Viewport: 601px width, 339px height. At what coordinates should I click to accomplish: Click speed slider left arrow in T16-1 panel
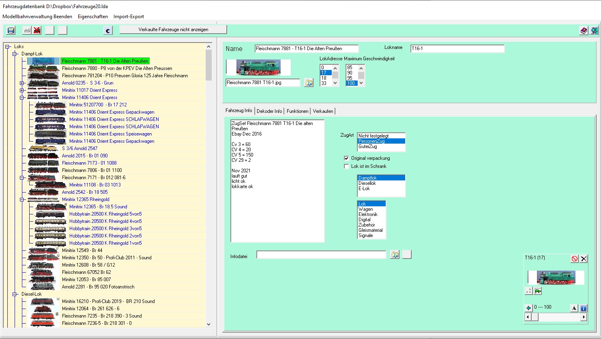coord(528,317)
